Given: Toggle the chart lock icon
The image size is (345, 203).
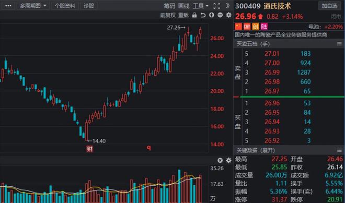Looking at the screenshot, I should (x=194, y=15).
